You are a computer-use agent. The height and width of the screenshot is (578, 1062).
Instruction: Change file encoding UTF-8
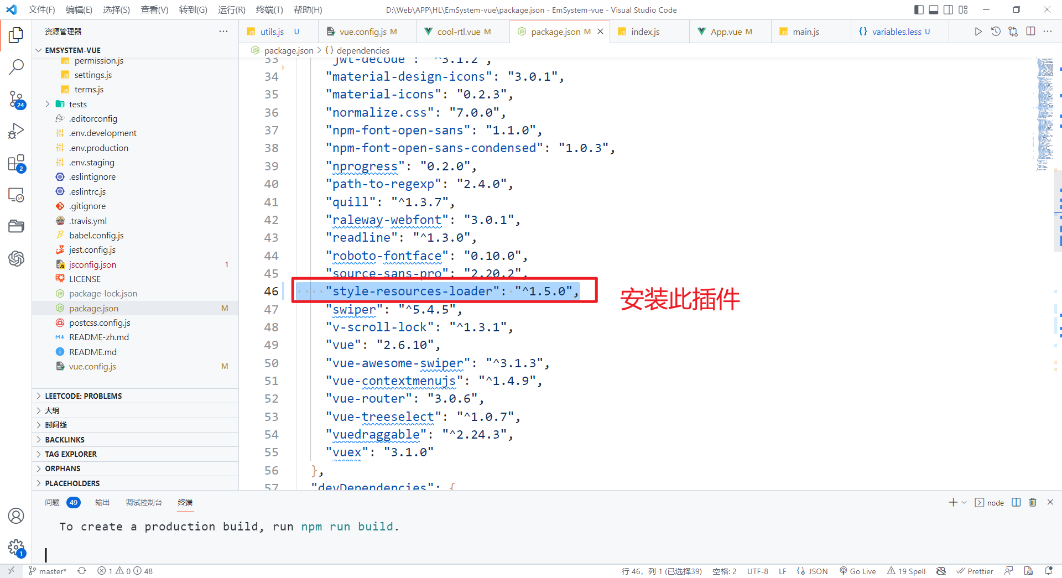(758, 571)
